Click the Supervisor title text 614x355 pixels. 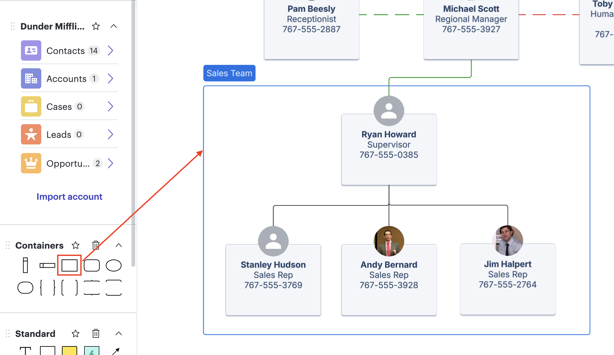[x=389, y=144]
